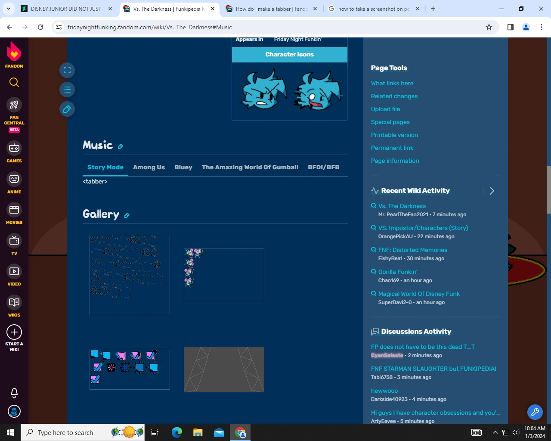Open the FNF: Distorted Memories link

(413, 250)
